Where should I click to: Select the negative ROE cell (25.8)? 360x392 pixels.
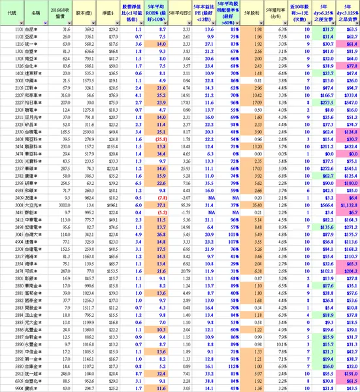click(156, 140)
